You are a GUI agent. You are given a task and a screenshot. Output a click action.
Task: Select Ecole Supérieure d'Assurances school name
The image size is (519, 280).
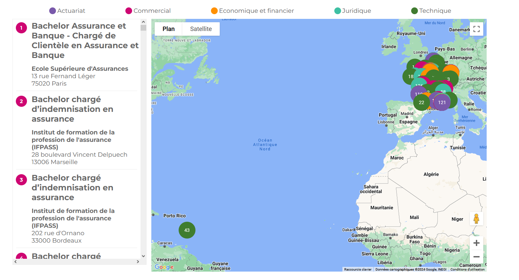[x=80, y=69]
